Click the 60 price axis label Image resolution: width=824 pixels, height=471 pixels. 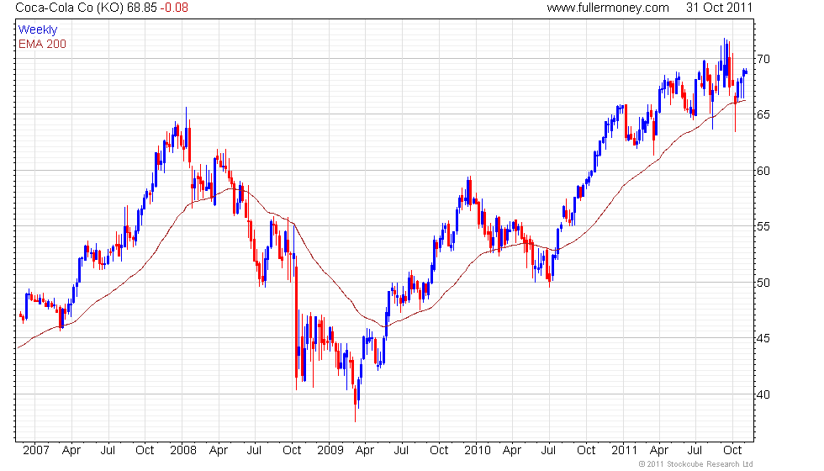tap(763, 171)
